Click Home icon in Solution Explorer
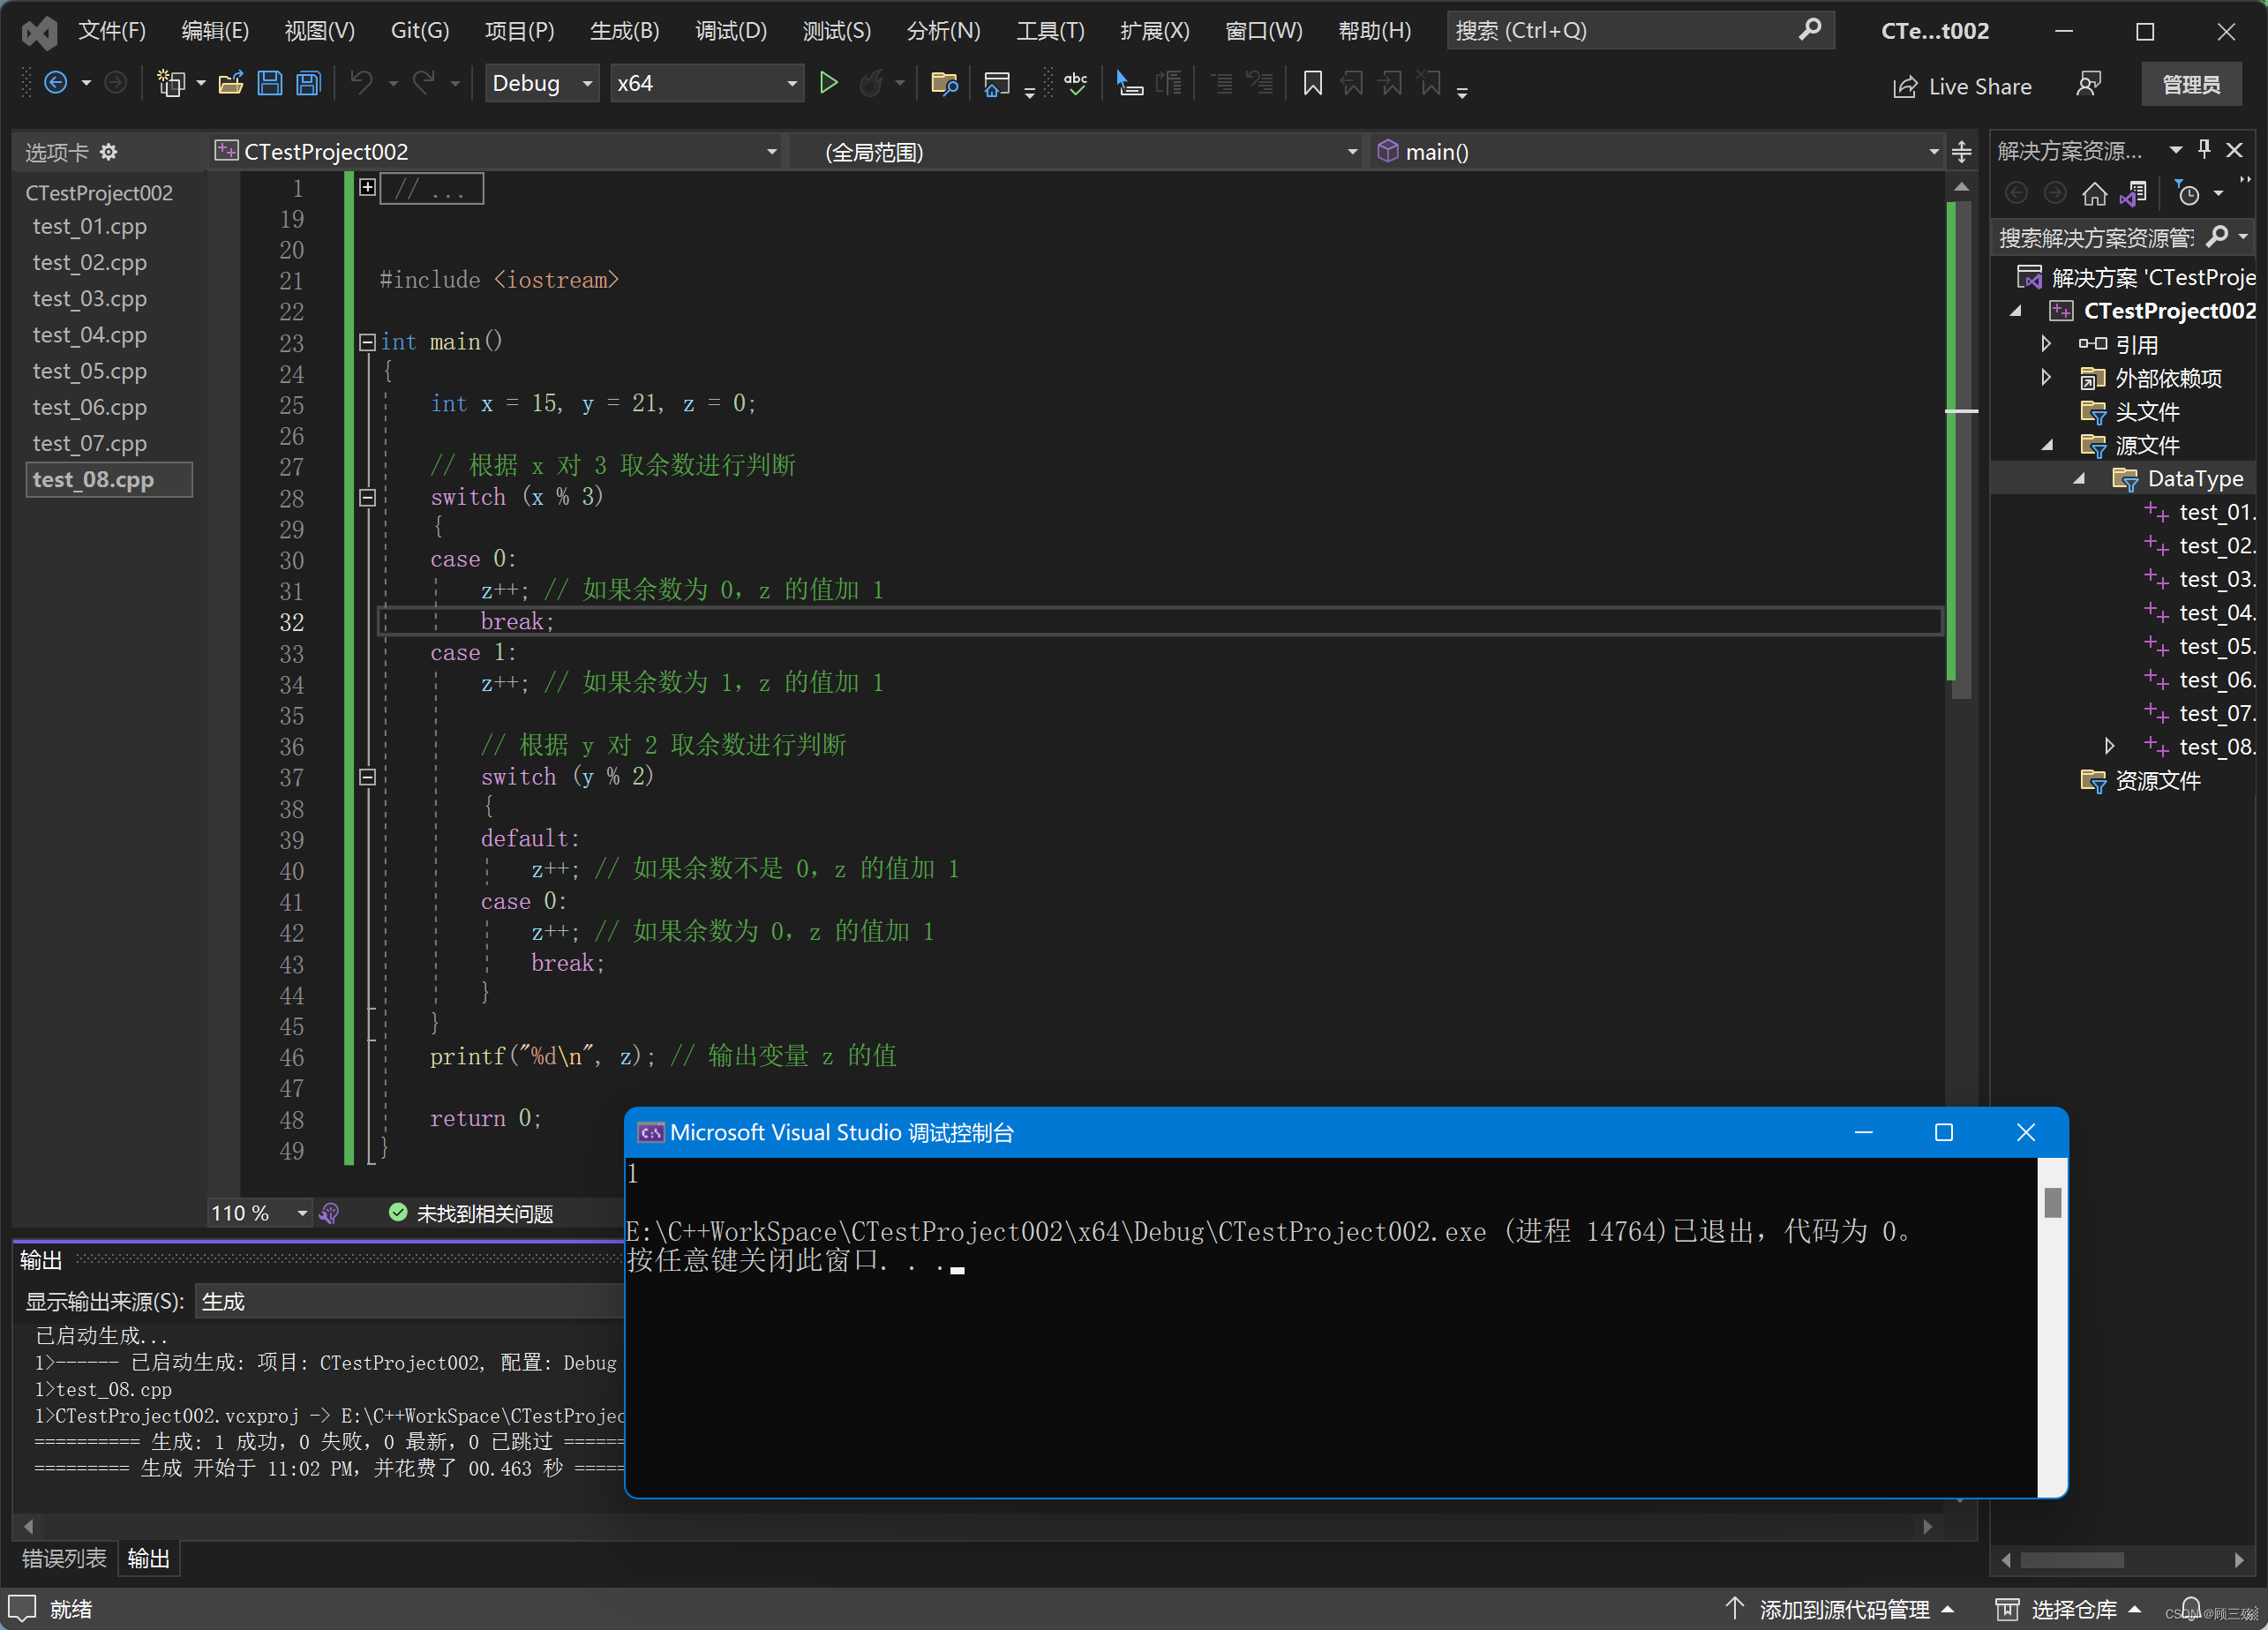 pos(2094,193)
